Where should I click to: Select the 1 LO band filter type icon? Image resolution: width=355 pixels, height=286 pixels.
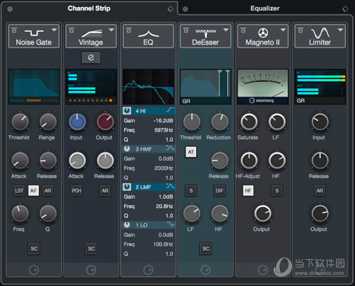pyautogui.click(x=170, y=225)
